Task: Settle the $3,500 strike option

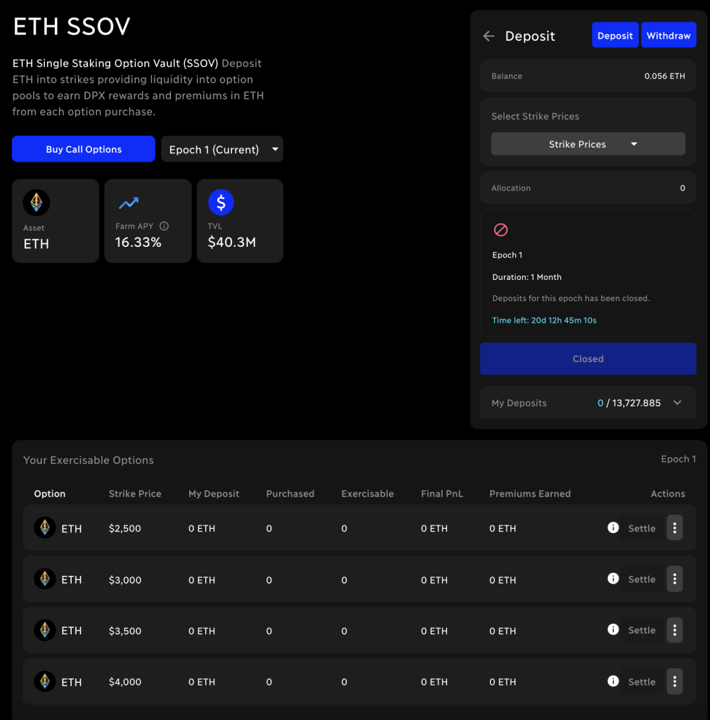Action: tap(642, 631)
